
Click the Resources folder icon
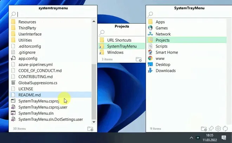[13, 22]
